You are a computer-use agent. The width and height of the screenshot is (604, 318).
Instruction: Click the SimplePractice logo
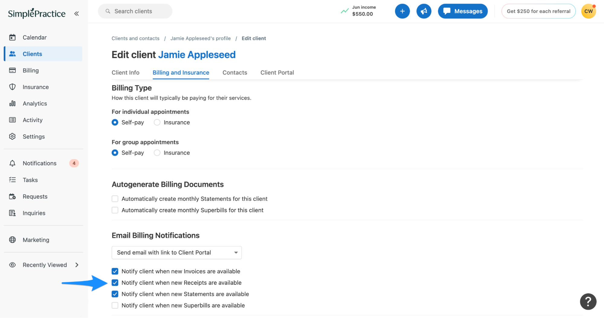(37, 13)
